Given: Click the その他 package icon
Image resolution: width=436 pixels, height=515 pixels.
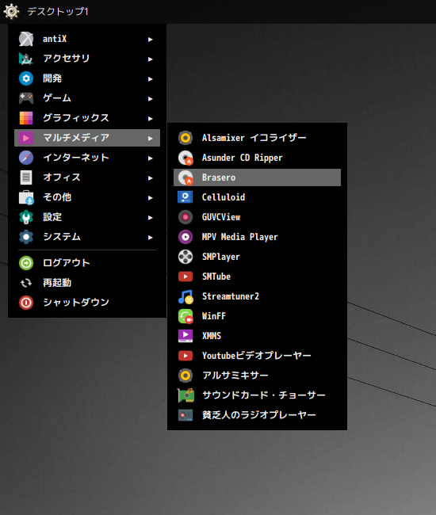Looking at the screenshot, I should 26,197.
